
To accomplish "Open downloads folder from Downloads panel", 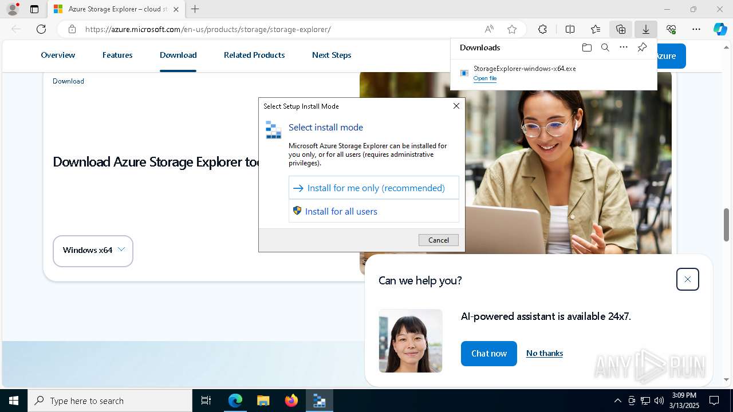I will point(586,47).
